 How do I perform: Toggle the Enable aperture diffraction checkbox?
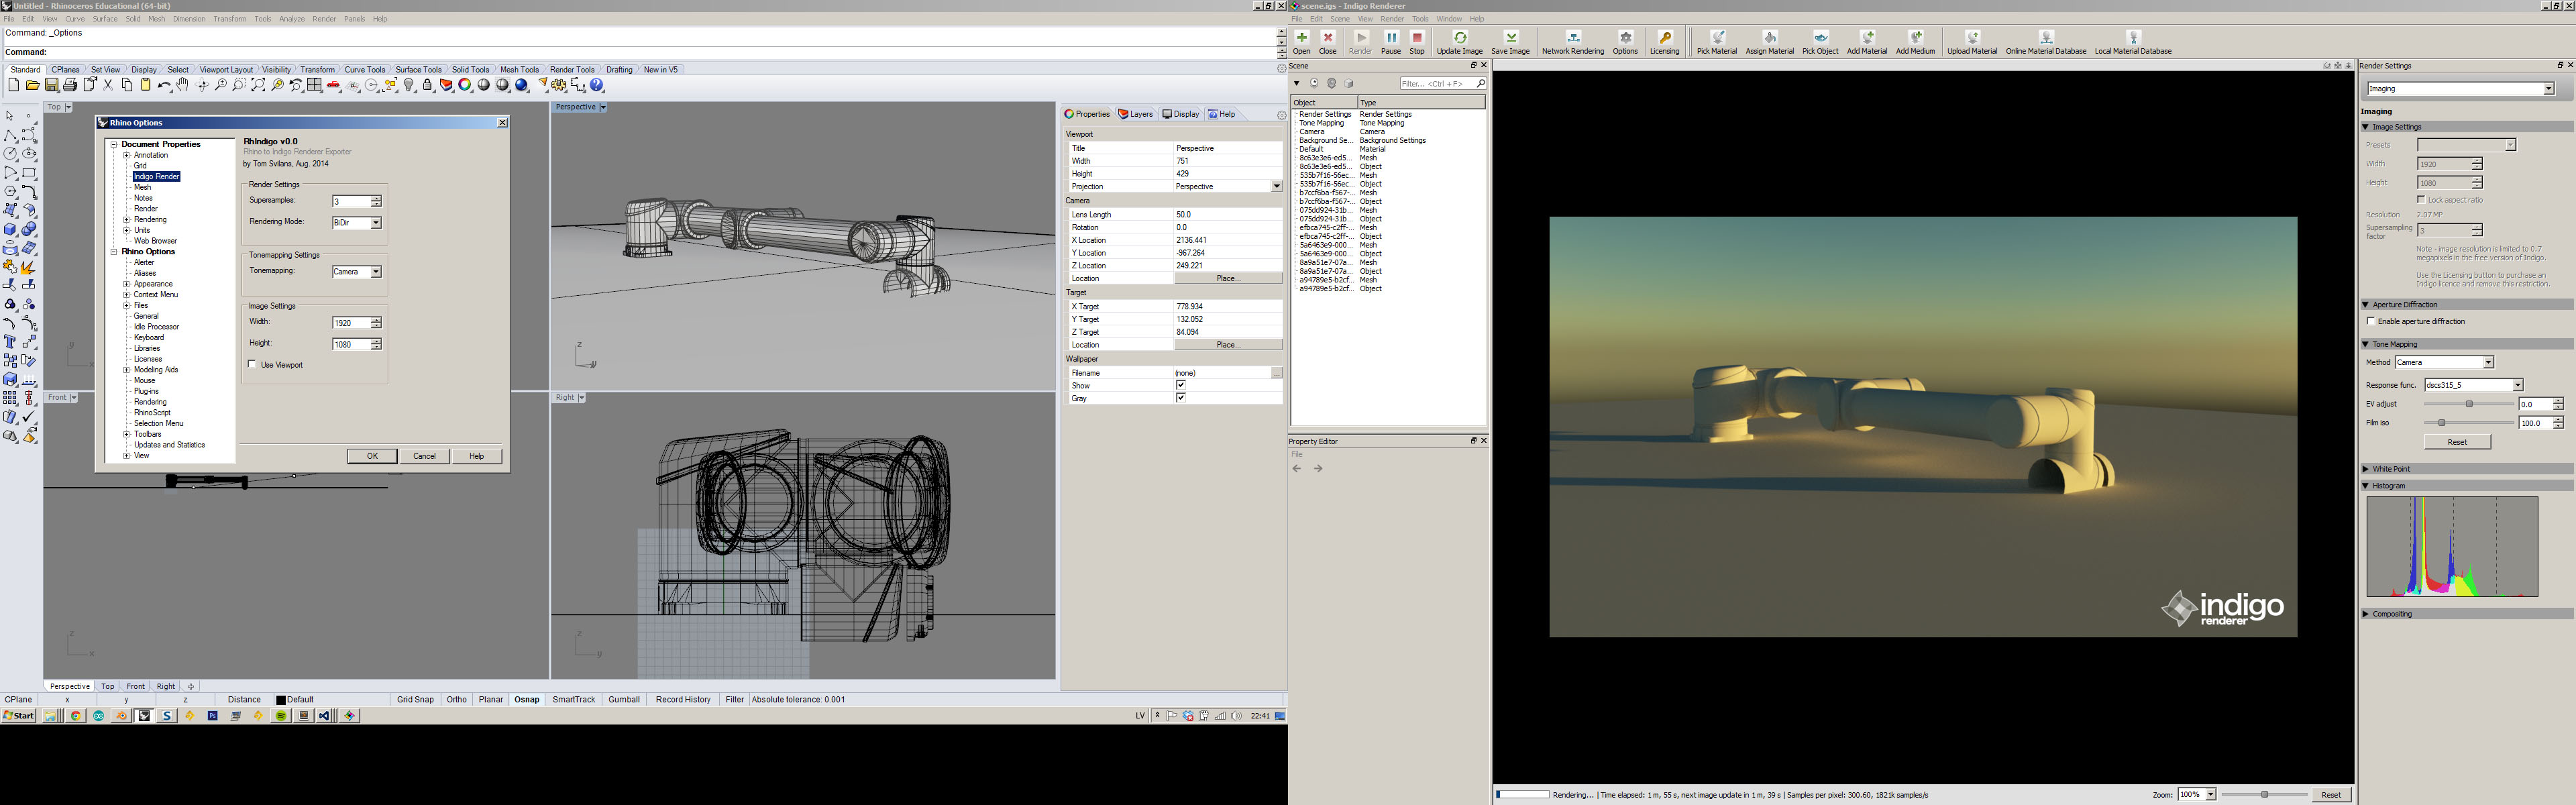click(2371, 322)
